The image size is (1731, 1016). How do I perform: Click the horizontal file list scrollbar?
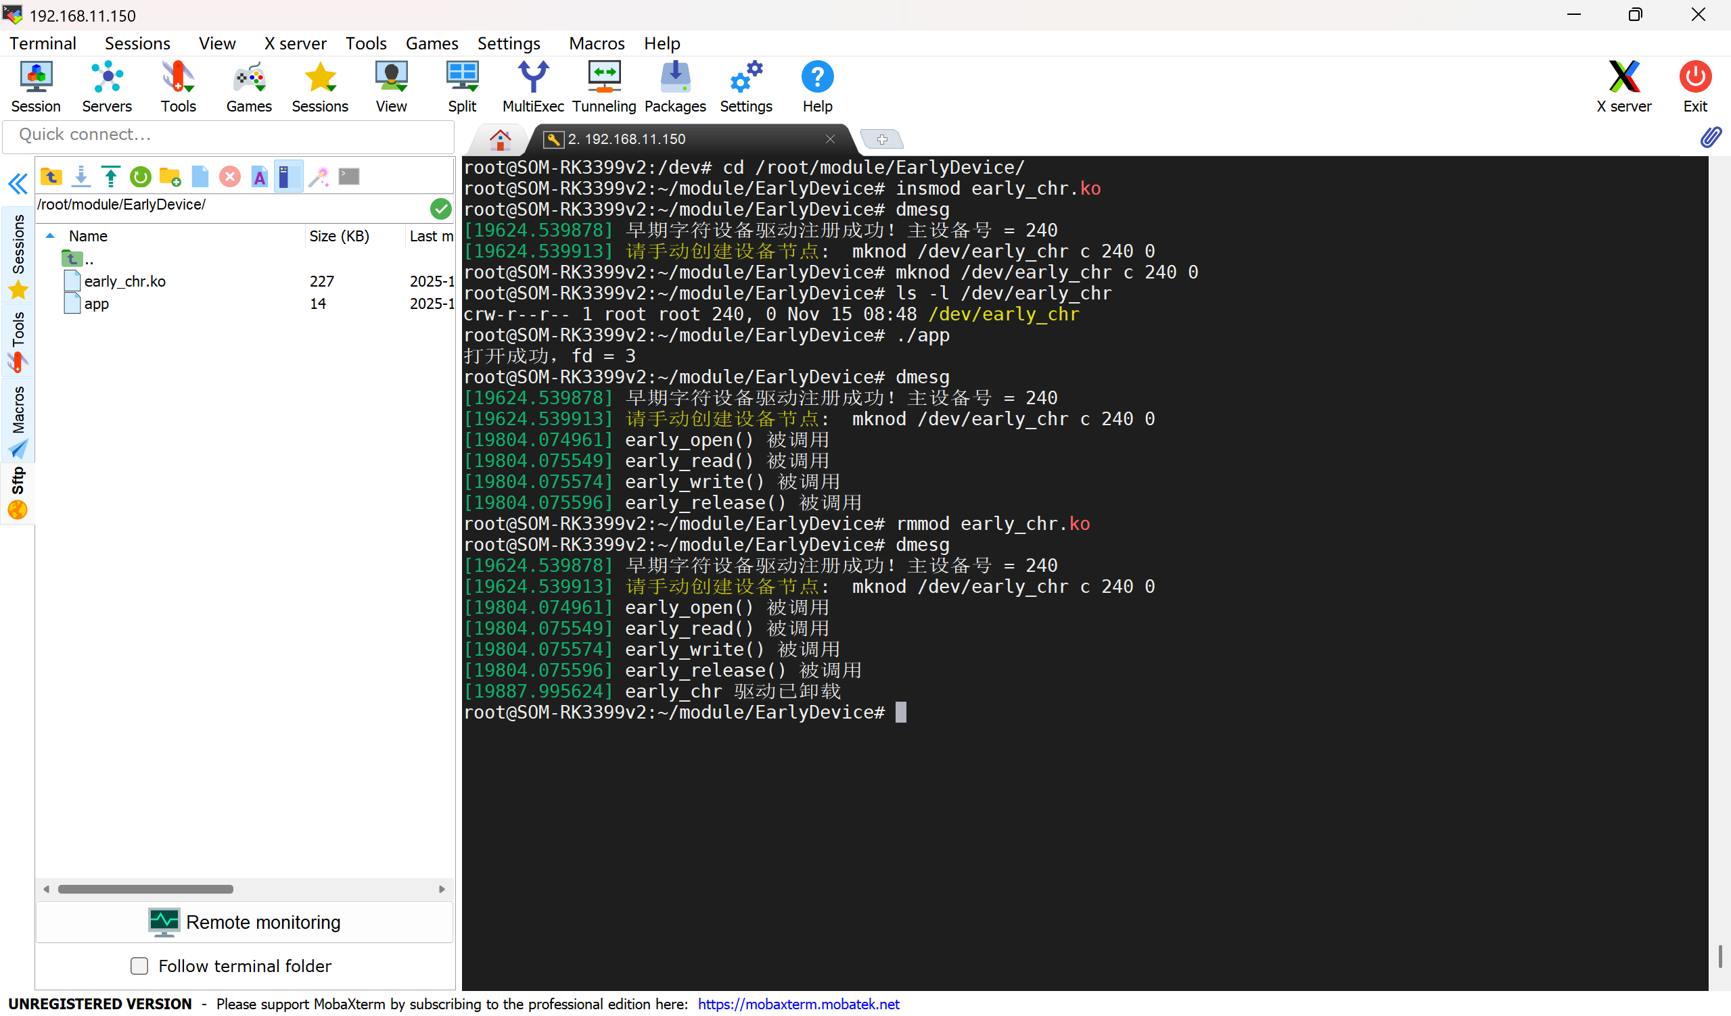pos(145,890)
